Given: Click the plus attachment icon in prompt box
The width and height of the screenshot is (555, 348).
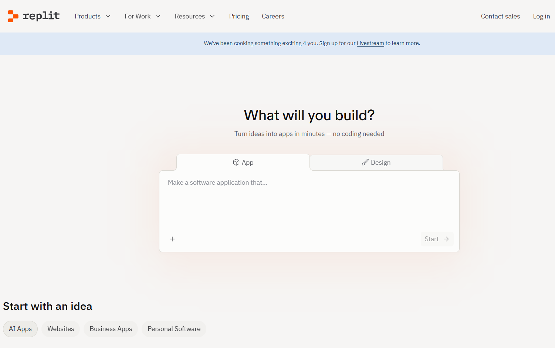Looking at the screenshot, I should (x=172, y=239).
